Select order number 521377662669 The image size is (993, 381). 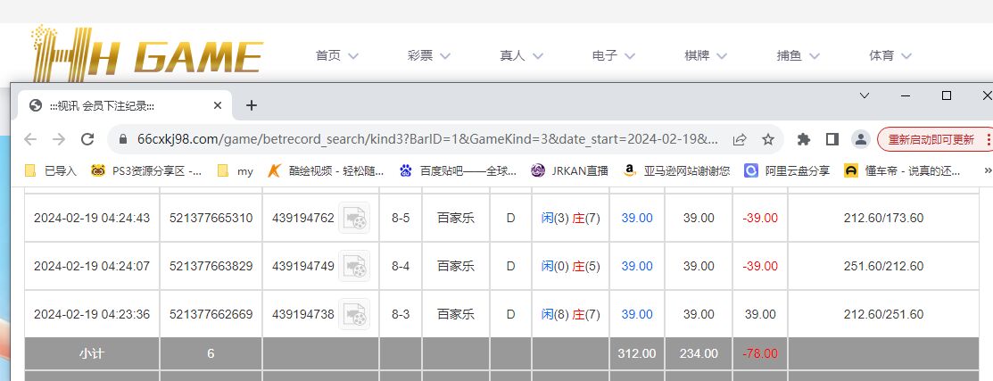(211, 314)
